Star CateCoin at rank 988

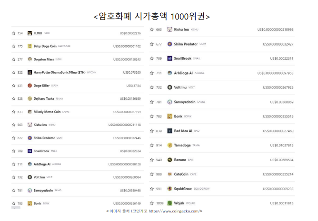tap(152, 174)
